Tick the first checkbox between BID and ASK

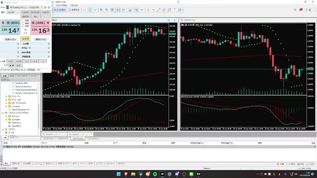[x=23, y=21]
